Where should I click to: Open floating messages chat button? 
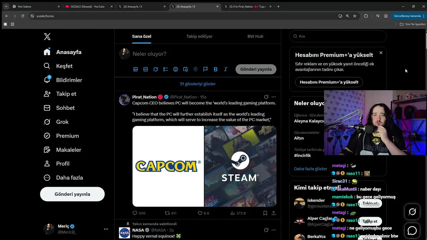412,230
